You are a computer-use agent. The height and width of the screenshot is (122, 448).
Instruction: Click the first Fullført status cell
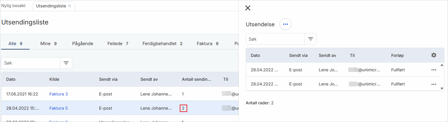coord(398,70)
